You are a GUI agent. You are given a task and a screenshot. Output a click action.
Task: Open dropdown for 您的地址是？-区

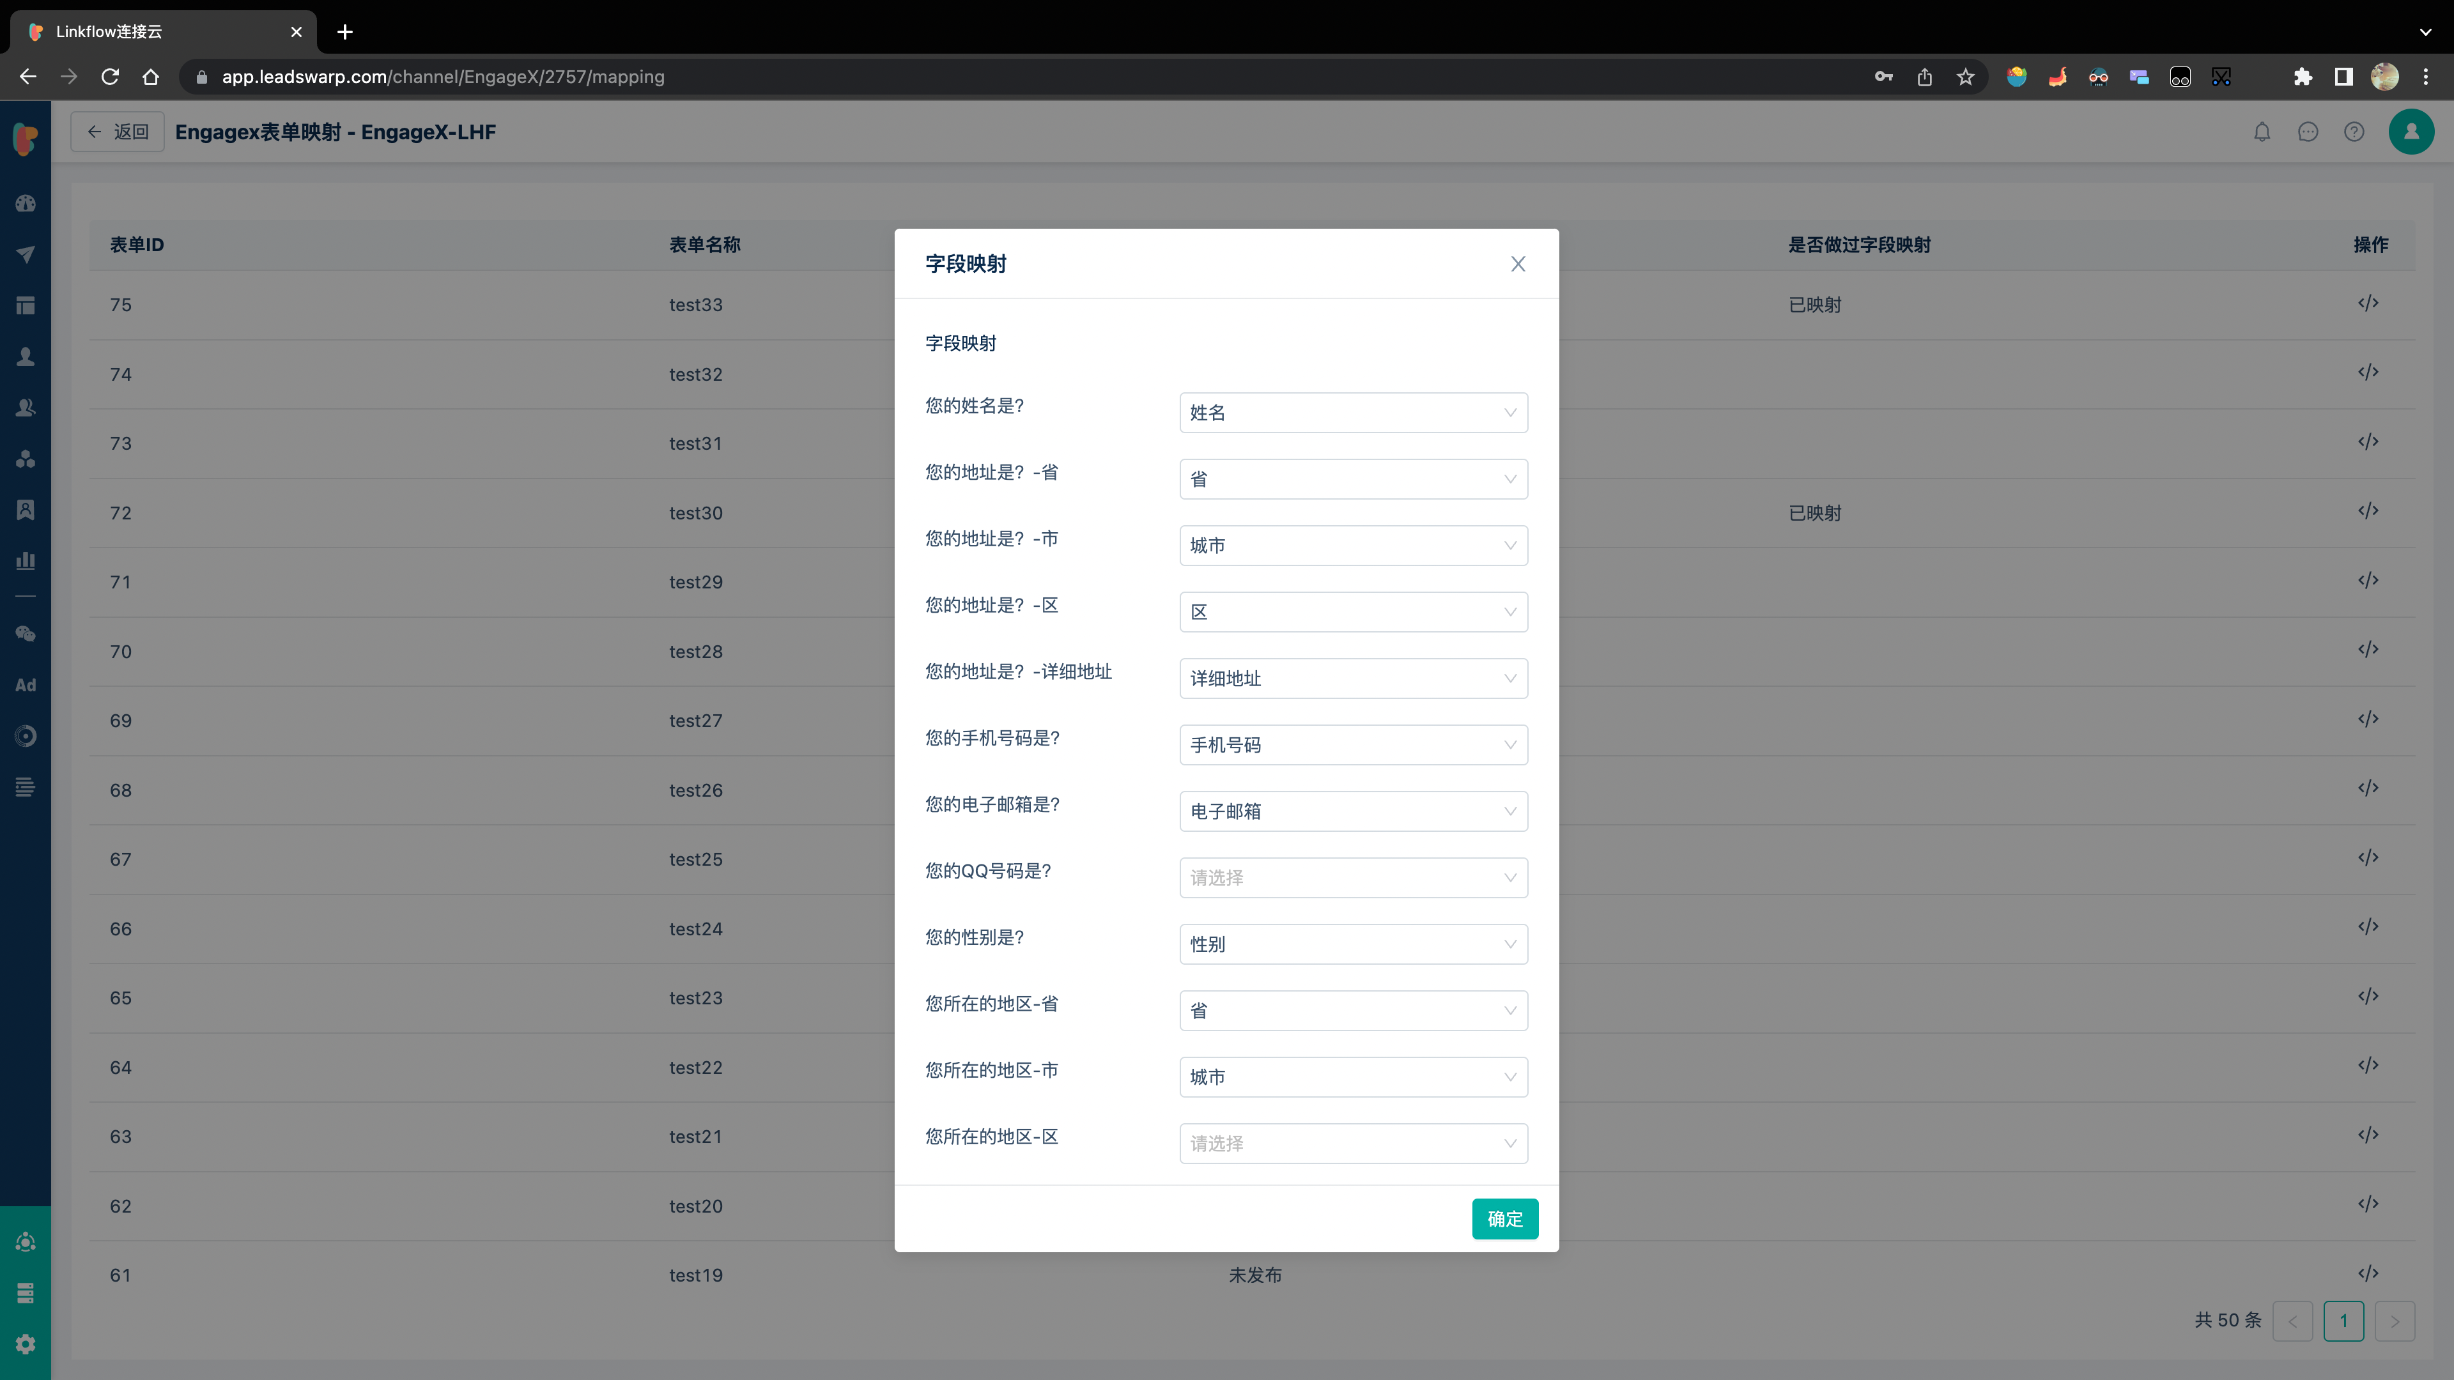tap(1353, 611)
